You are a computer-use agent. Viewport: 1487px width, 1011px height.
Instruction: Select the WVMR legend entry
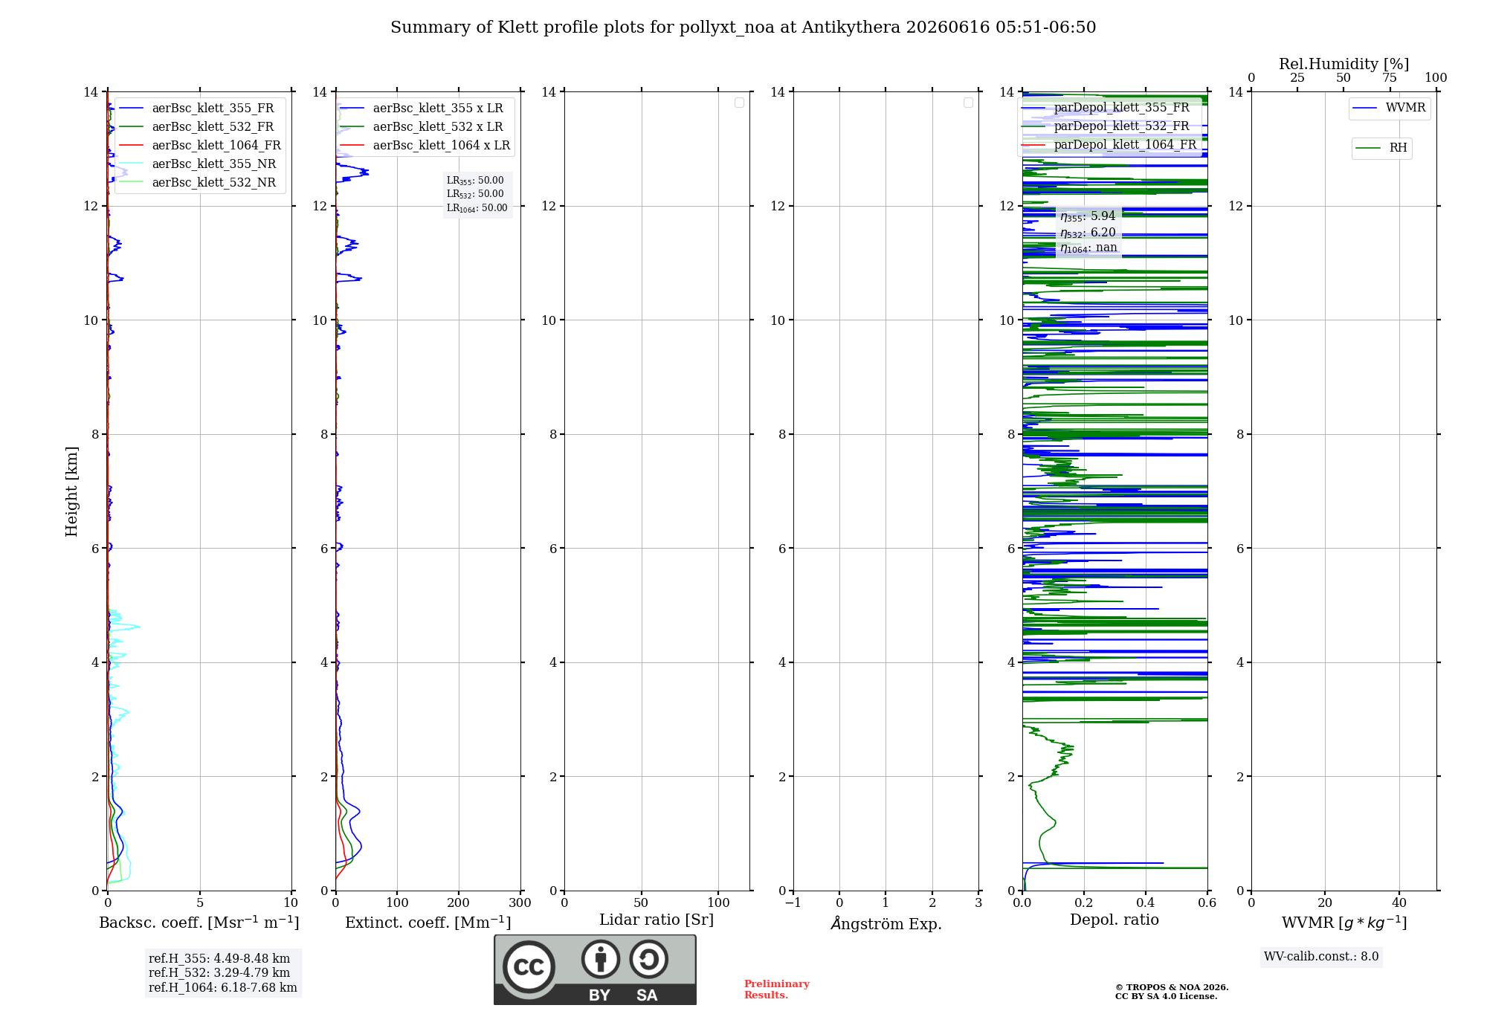[x=1390, y=108]
